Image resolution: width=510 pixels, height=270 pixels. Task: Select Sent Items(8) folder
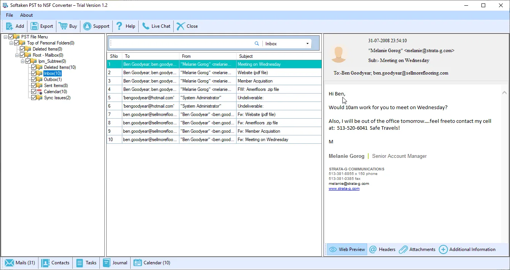(56, 86)
